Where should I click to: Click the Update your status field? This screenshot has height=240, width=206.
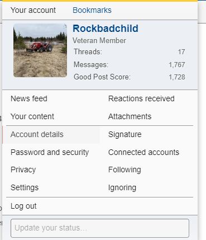(100, 228)
